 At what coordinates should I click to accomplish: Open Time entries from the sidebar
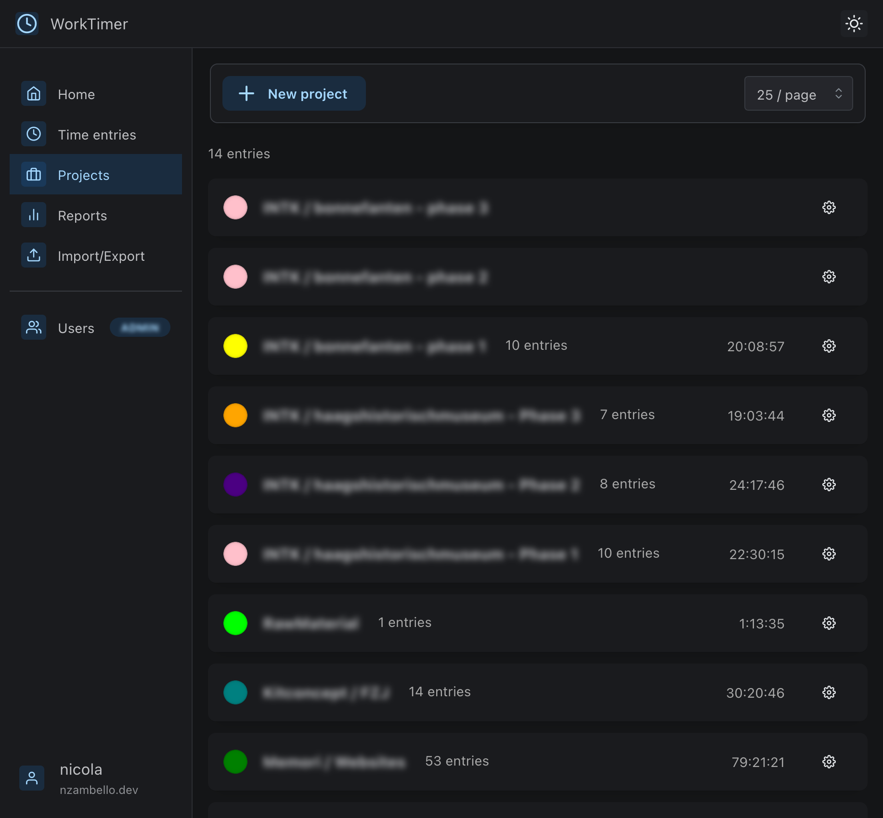96,134
